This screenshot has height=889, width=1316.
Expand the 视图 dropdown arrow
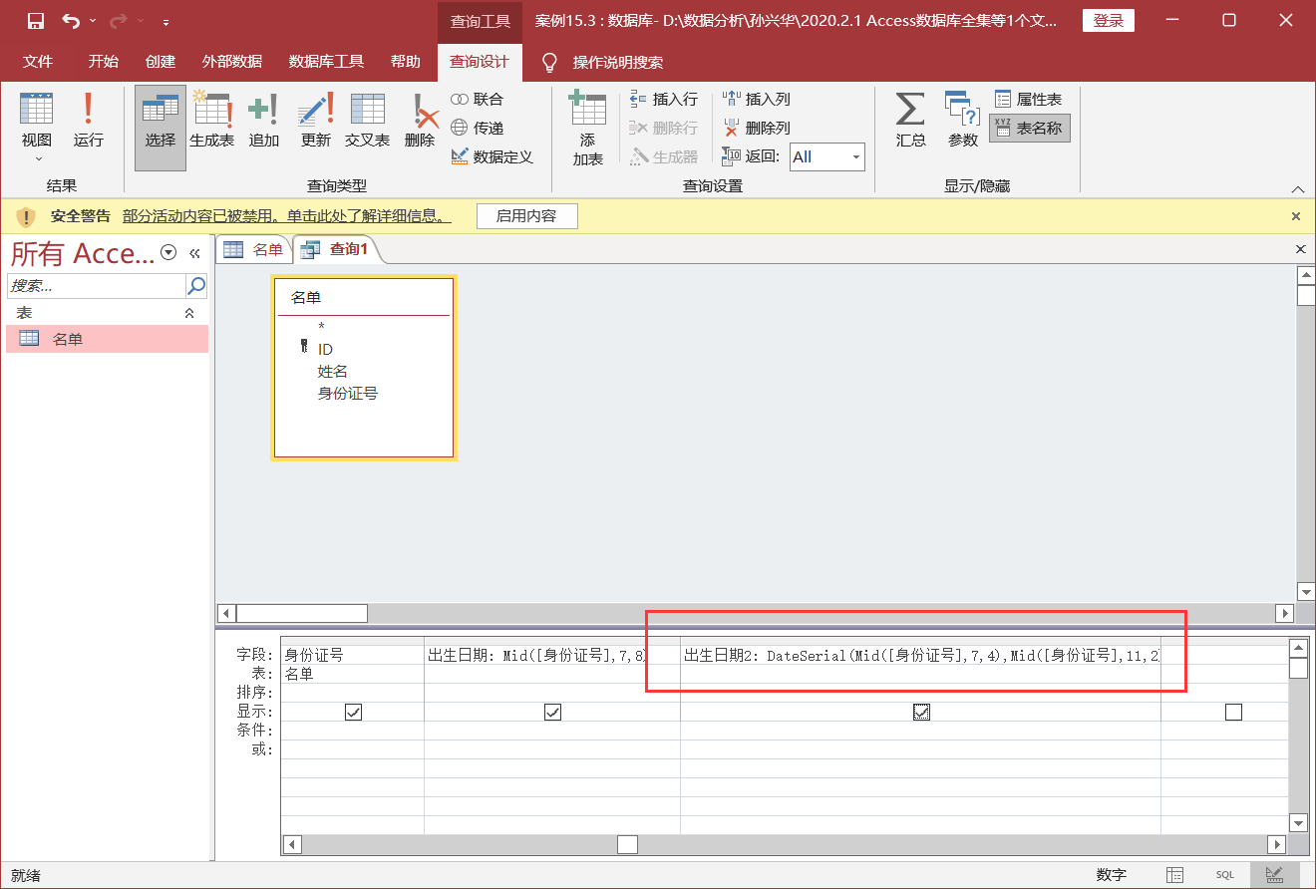[39, 159]
